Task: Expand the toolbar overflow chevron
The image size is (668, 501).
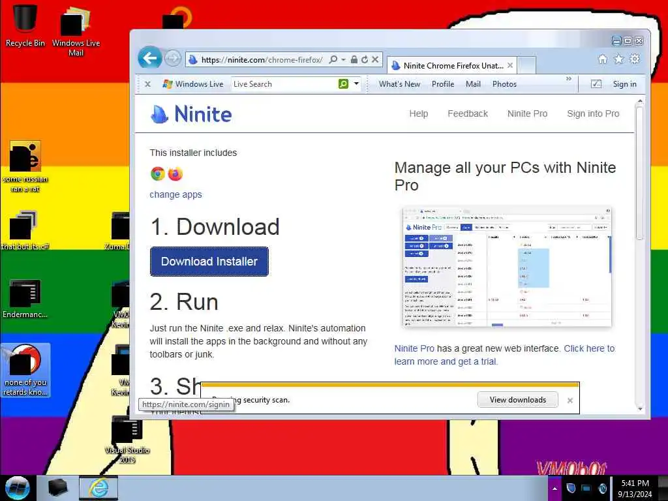Action: 568,79
